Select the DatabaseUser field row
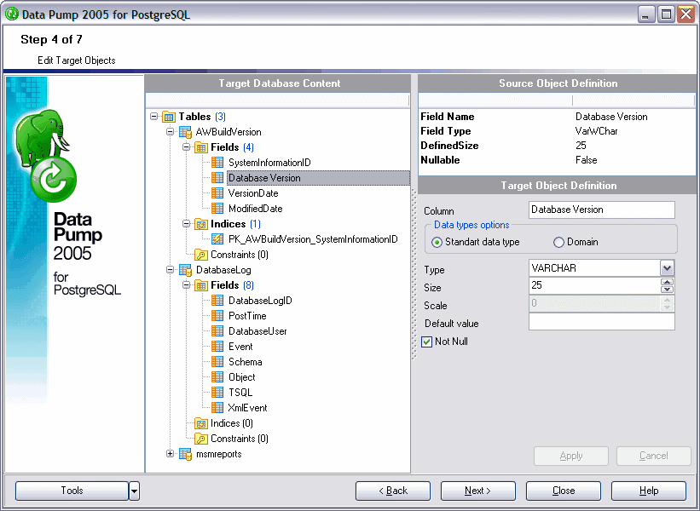 point(257,331)
